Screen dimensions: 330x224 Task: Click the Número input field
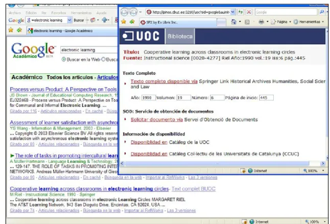(217, 98)
